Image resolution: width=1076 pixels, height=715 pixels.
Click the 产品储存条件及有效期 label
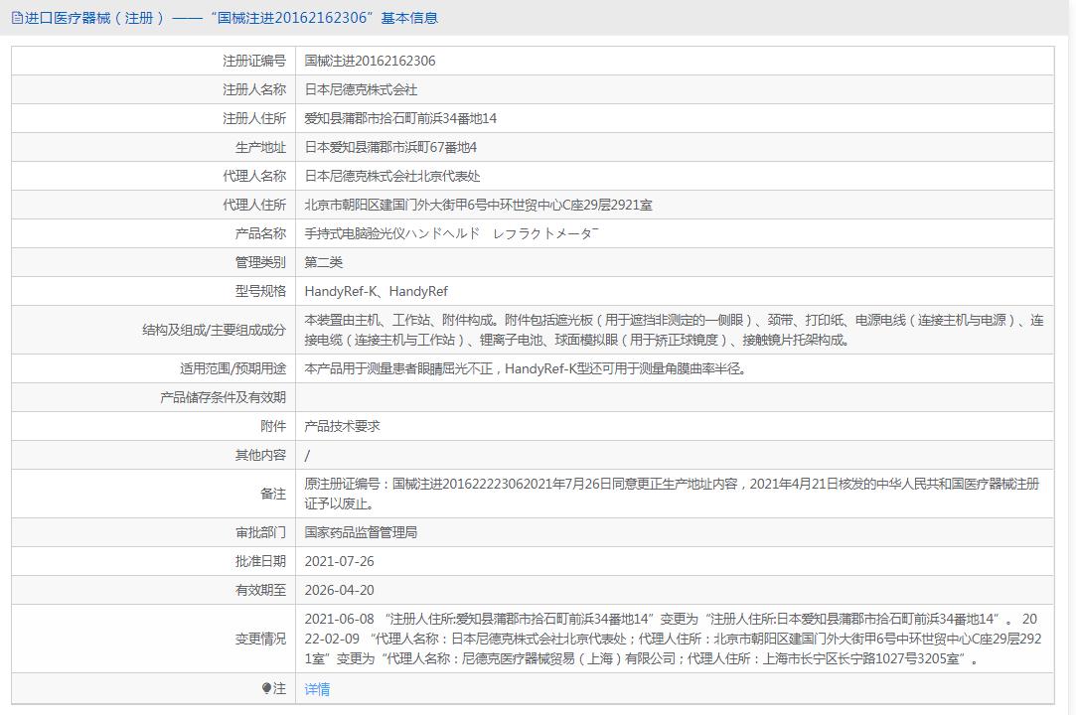pos(223,398)
